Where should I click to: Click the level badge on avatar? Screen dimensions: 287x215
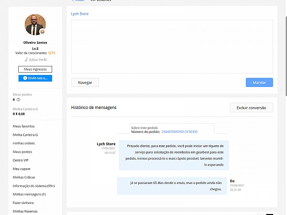click(42, 32)
